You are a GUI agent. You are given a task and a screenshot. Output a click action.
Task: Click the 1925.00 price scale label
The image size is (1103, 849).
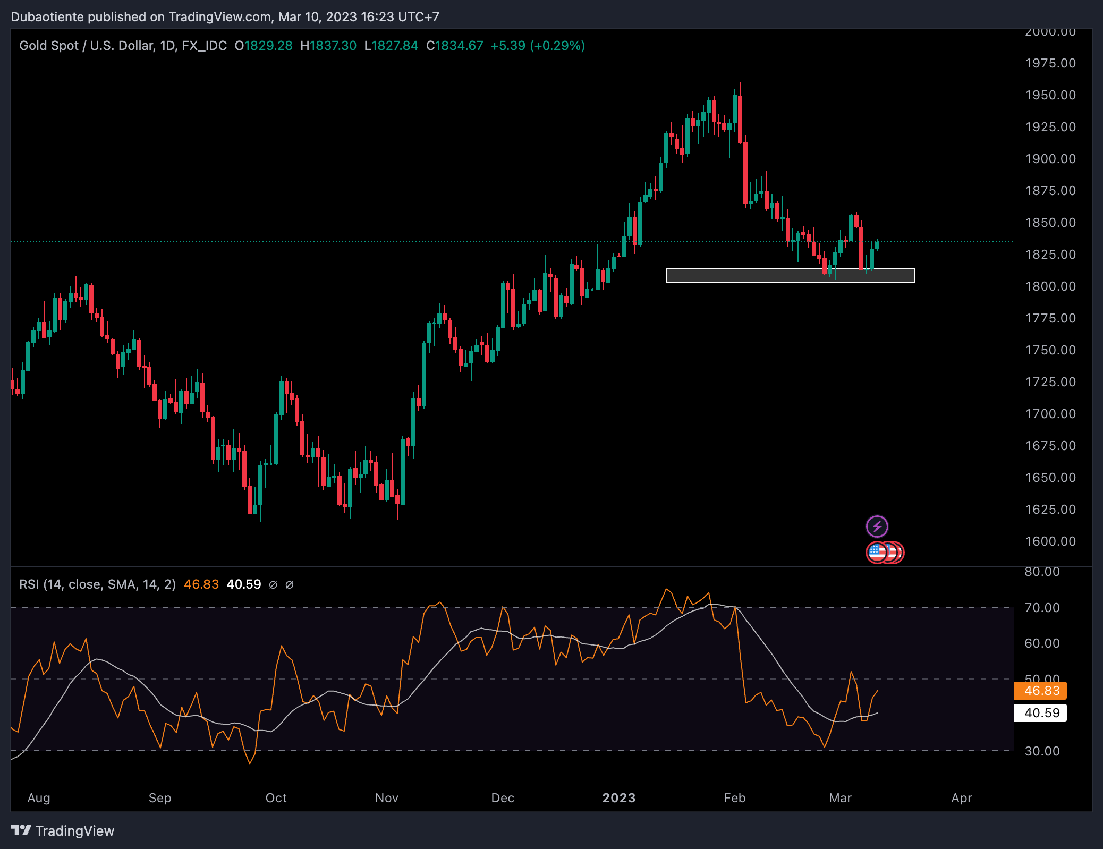[x=1050, y=127]
